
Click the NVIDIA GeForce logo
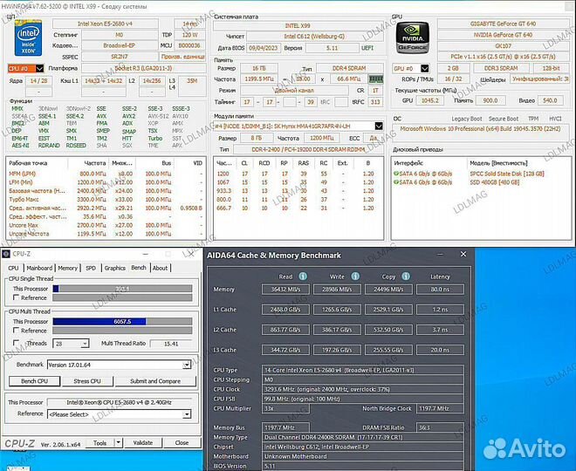(412, 38)
